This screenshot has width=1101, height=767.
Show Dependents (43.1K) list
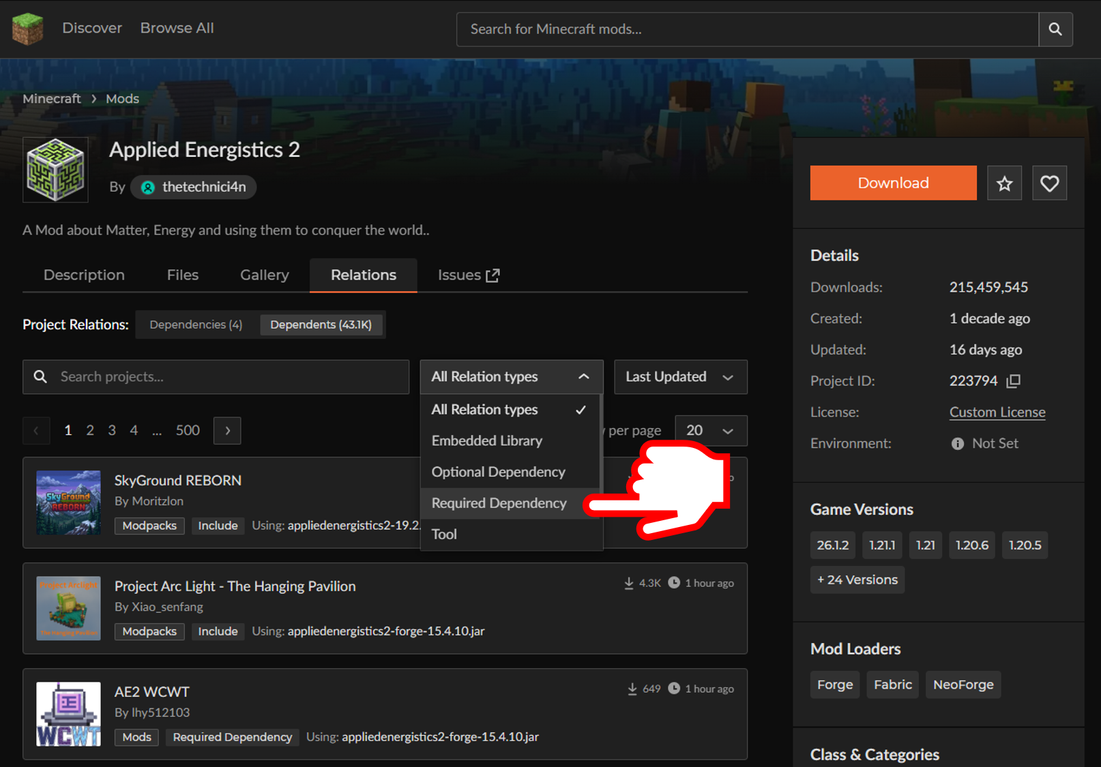[x=321, y=325]
